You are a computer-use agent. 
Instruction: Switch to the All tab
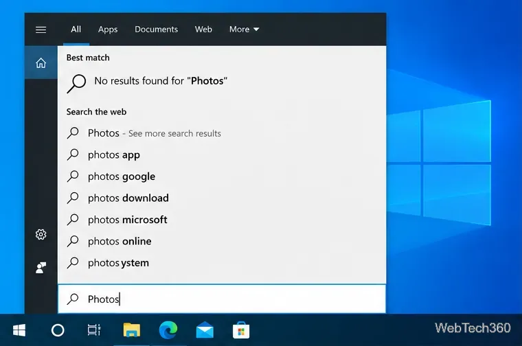76,30
